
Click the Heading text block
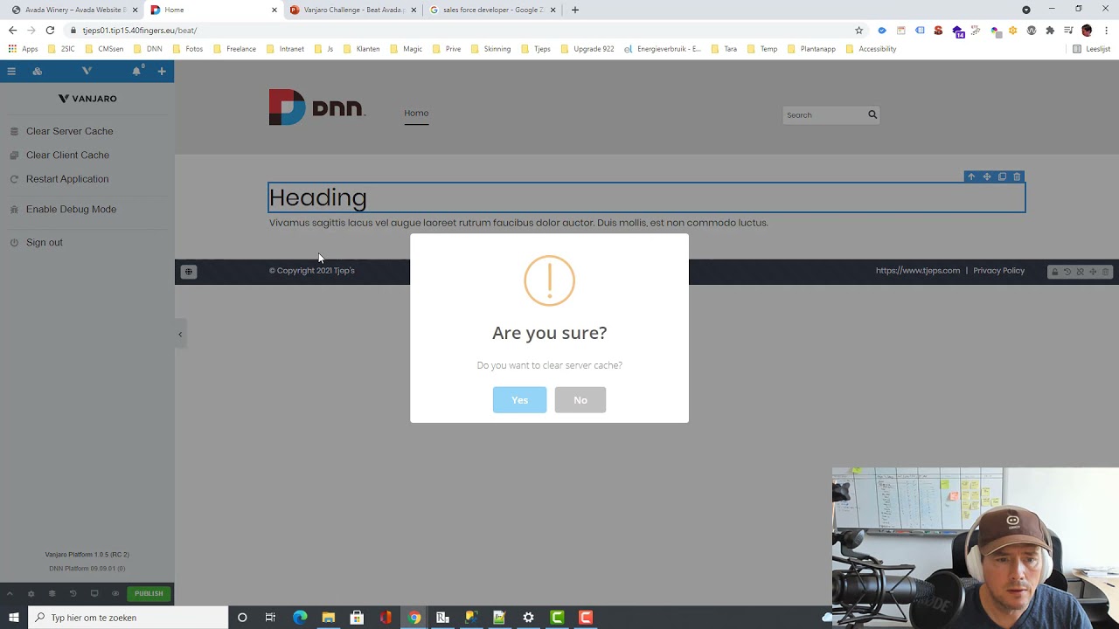click(646, 197)
